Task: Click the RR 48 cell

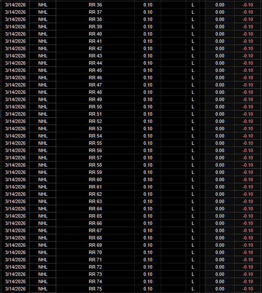Action: click(x=95, y=92)
